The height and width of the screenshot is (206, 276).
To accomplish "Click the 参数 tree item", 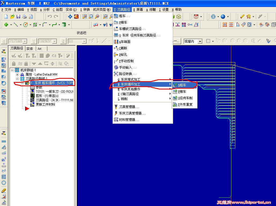I will tap(39, 87).
